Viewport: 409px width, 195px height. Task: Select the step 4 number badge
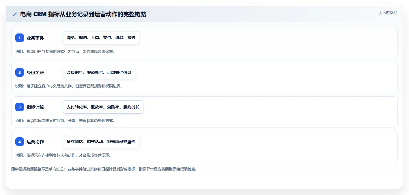click(x=20, y=142)
